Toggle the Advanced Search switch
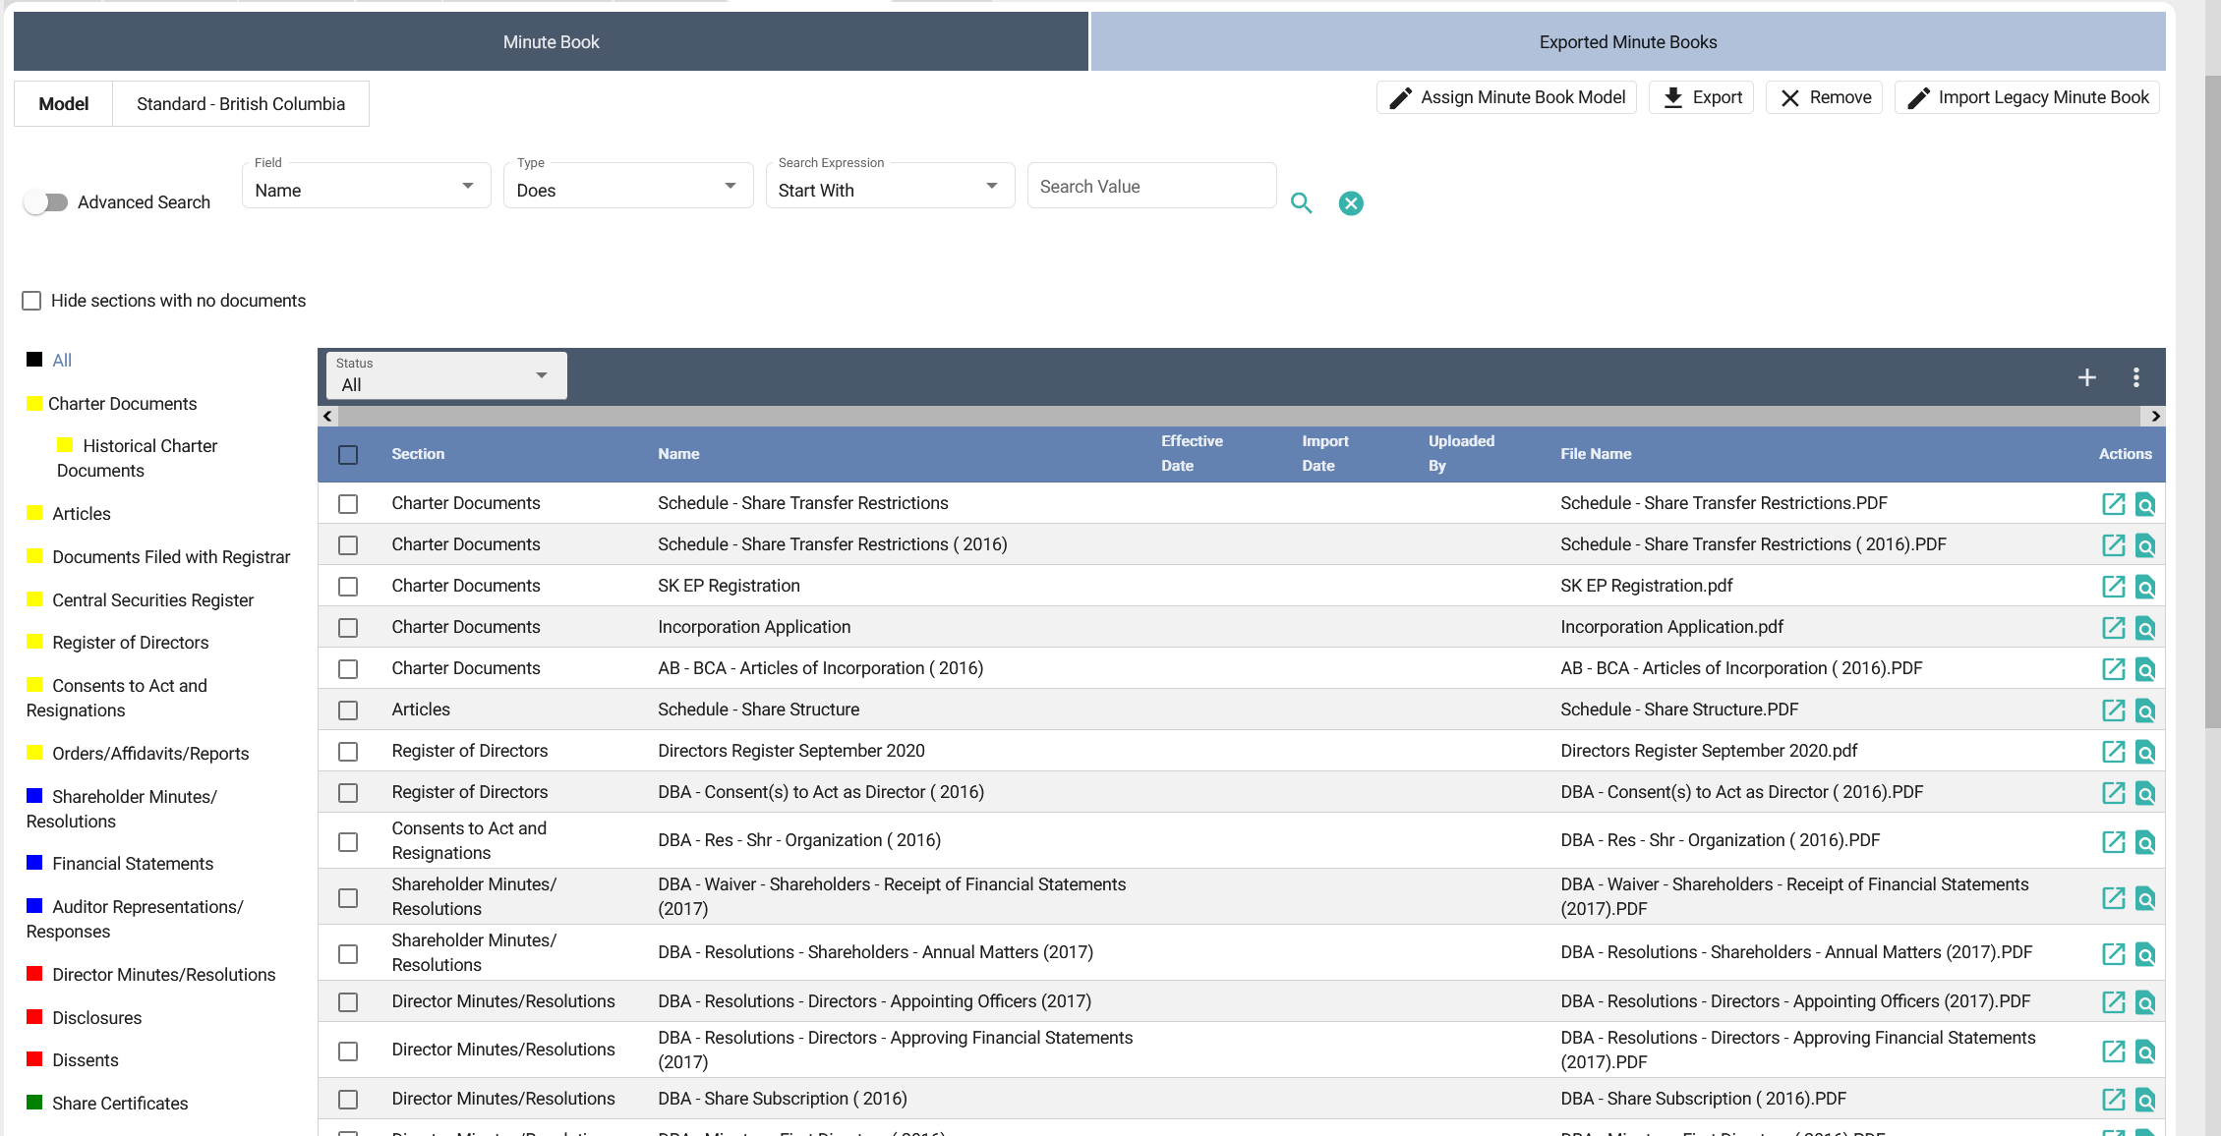Image resolution: width=2221 pixels, height=1136 pixels. pyautogui.click(x=46, y=202)
